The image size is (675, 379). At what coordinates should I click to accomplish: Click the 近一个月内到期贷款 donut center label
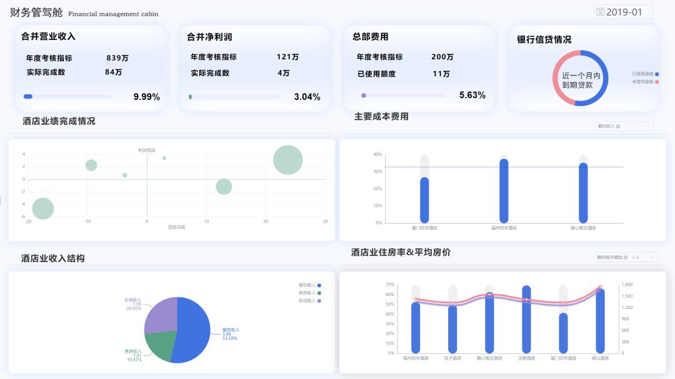[x=581, y=80]
